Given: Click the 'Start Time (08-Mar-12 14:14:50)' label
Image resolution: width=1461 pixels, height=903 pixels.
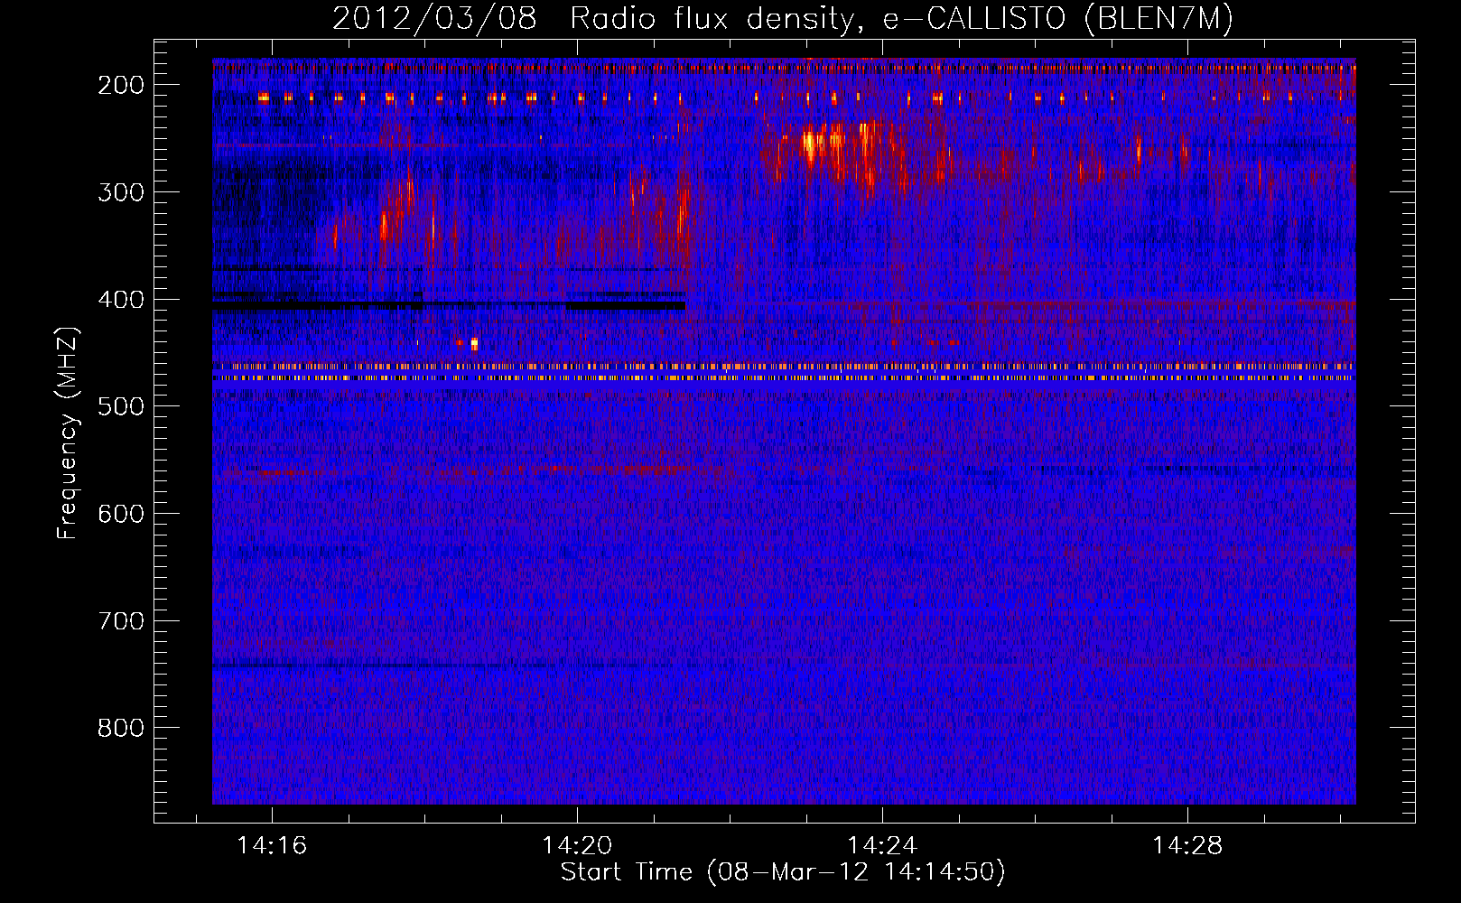Looking at the screenshot, I should pos(783,872).
